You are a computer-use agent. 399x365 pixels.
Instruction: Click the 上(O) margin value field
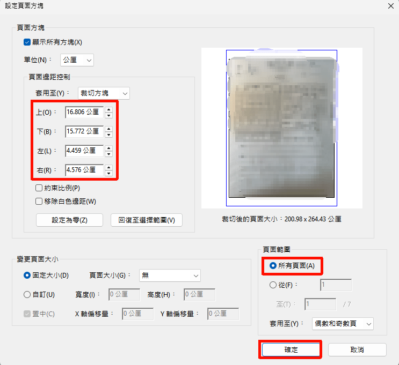(84, 113)
